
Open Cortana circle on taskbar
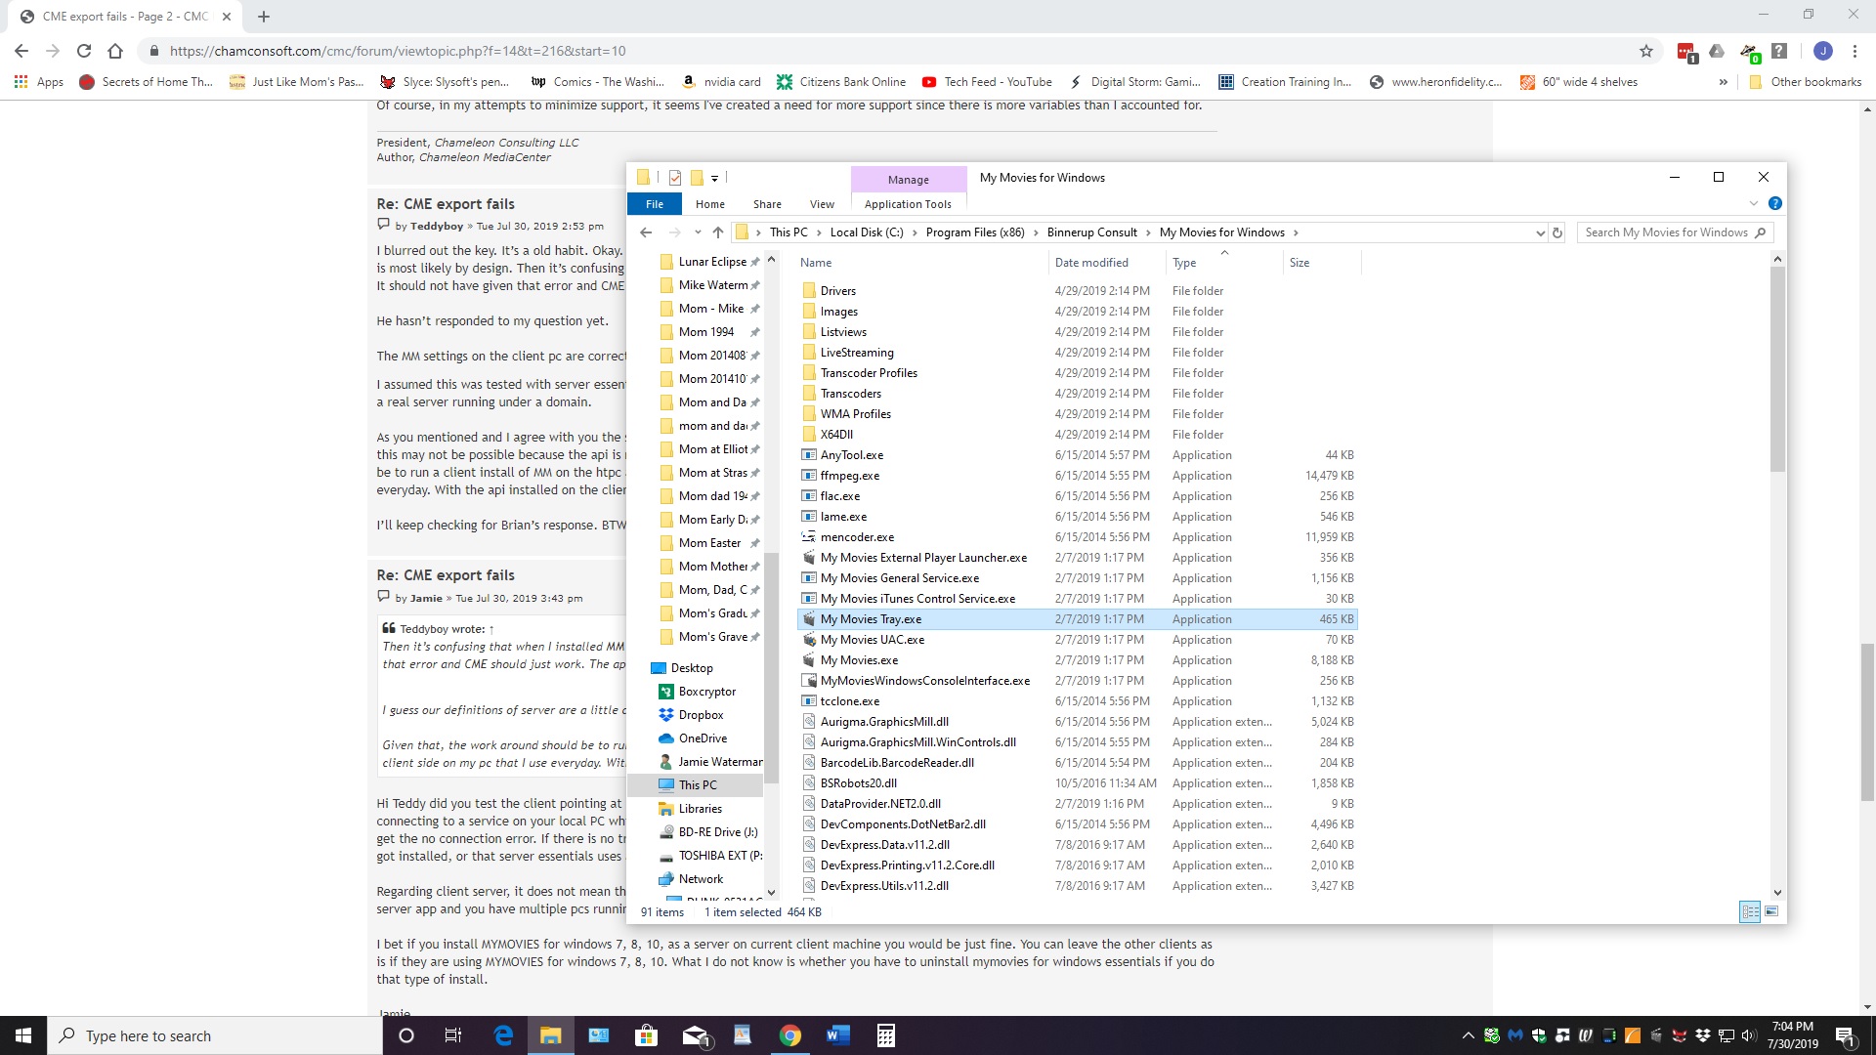406,1035
